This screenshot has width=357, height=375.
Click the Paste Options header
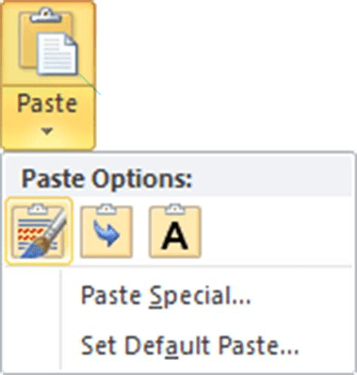click(106, 178)
